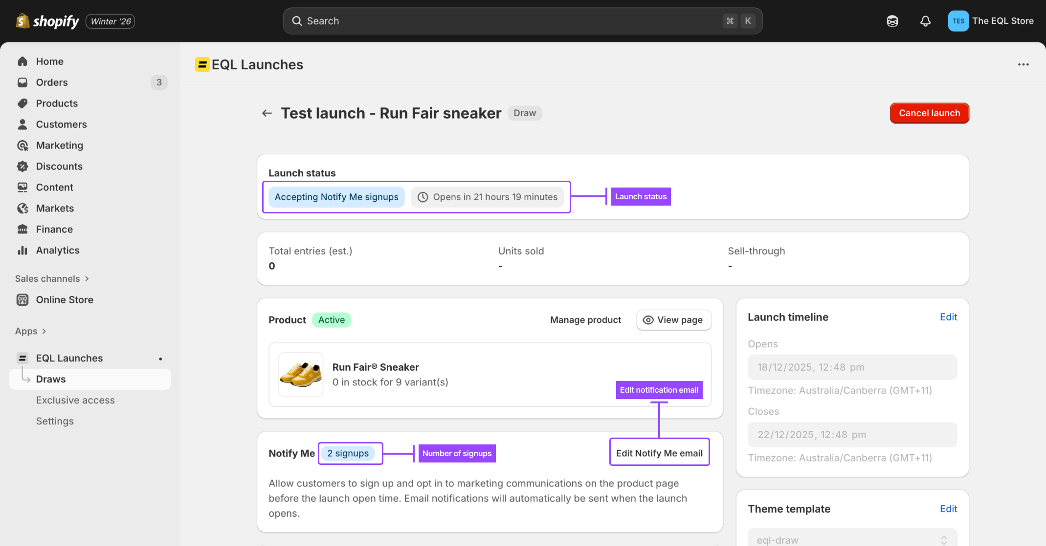Click the EQL Launches sidebar app icon

22,358
